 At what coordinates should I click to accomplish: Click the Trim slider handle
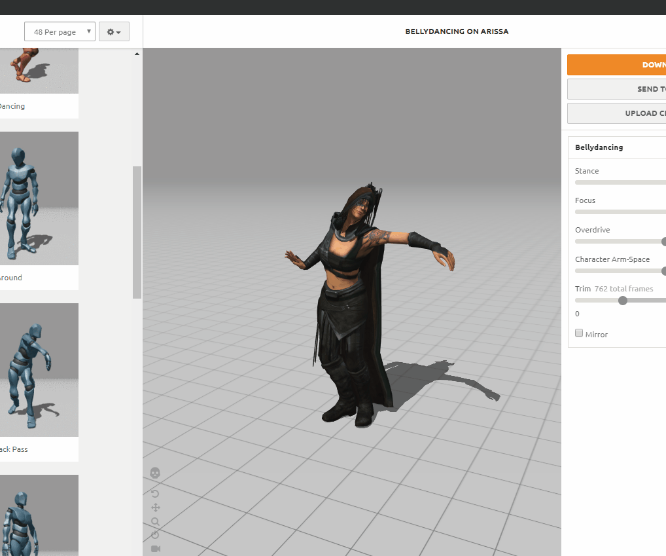click(623, 301)
